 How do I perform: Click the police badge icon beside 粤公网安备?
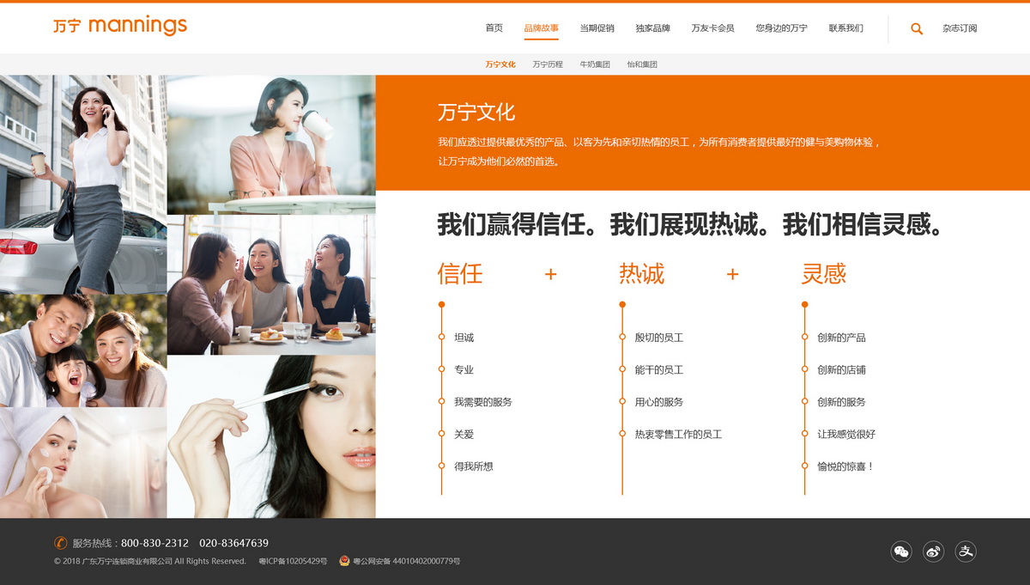tap(344, 561)
